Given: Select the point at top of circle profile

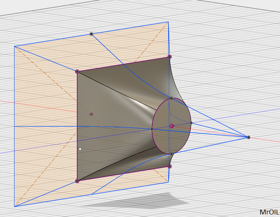Looking at the screenshot, I should click(172, 98).
